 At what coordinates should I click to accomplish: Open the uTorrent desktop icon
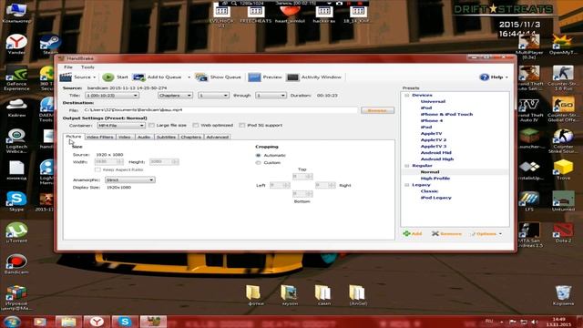pos(16,232)
